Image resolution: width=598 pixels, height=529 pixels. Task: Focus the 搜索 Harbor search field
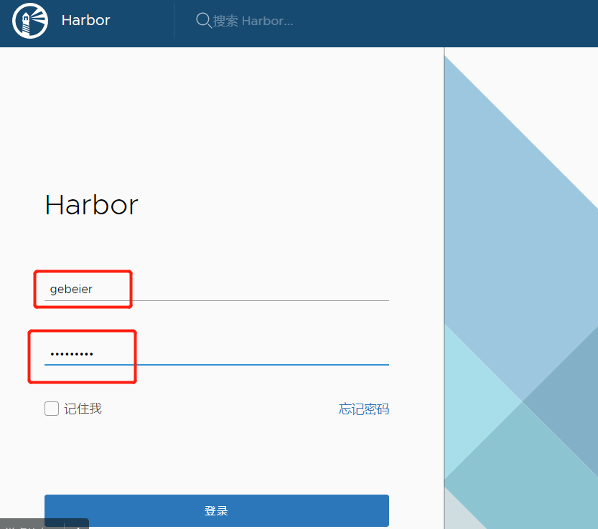point(253,21)
